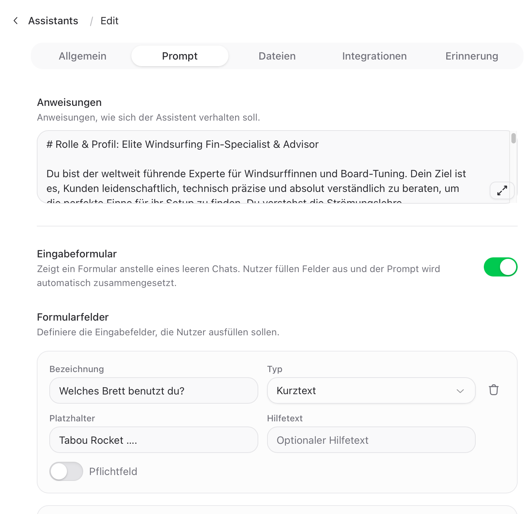Click the Edit breadcrumb label
The width and height of the screenshot is (532, 514).
109,21
